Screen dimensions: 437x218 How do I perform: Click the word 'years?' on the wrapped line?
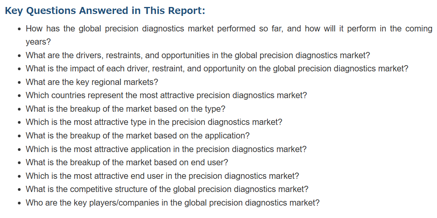38,42
